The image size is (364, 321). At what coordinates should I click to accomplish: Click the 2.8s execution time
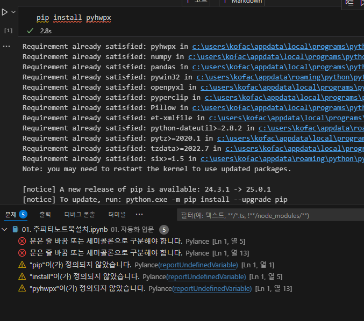pos(46,31)
